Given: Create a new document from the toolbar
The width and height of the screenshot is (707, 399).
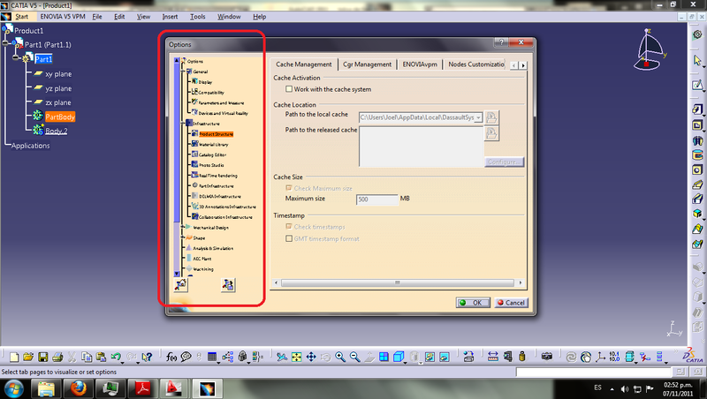Looking at the screenshot, I should click(14, 358).
